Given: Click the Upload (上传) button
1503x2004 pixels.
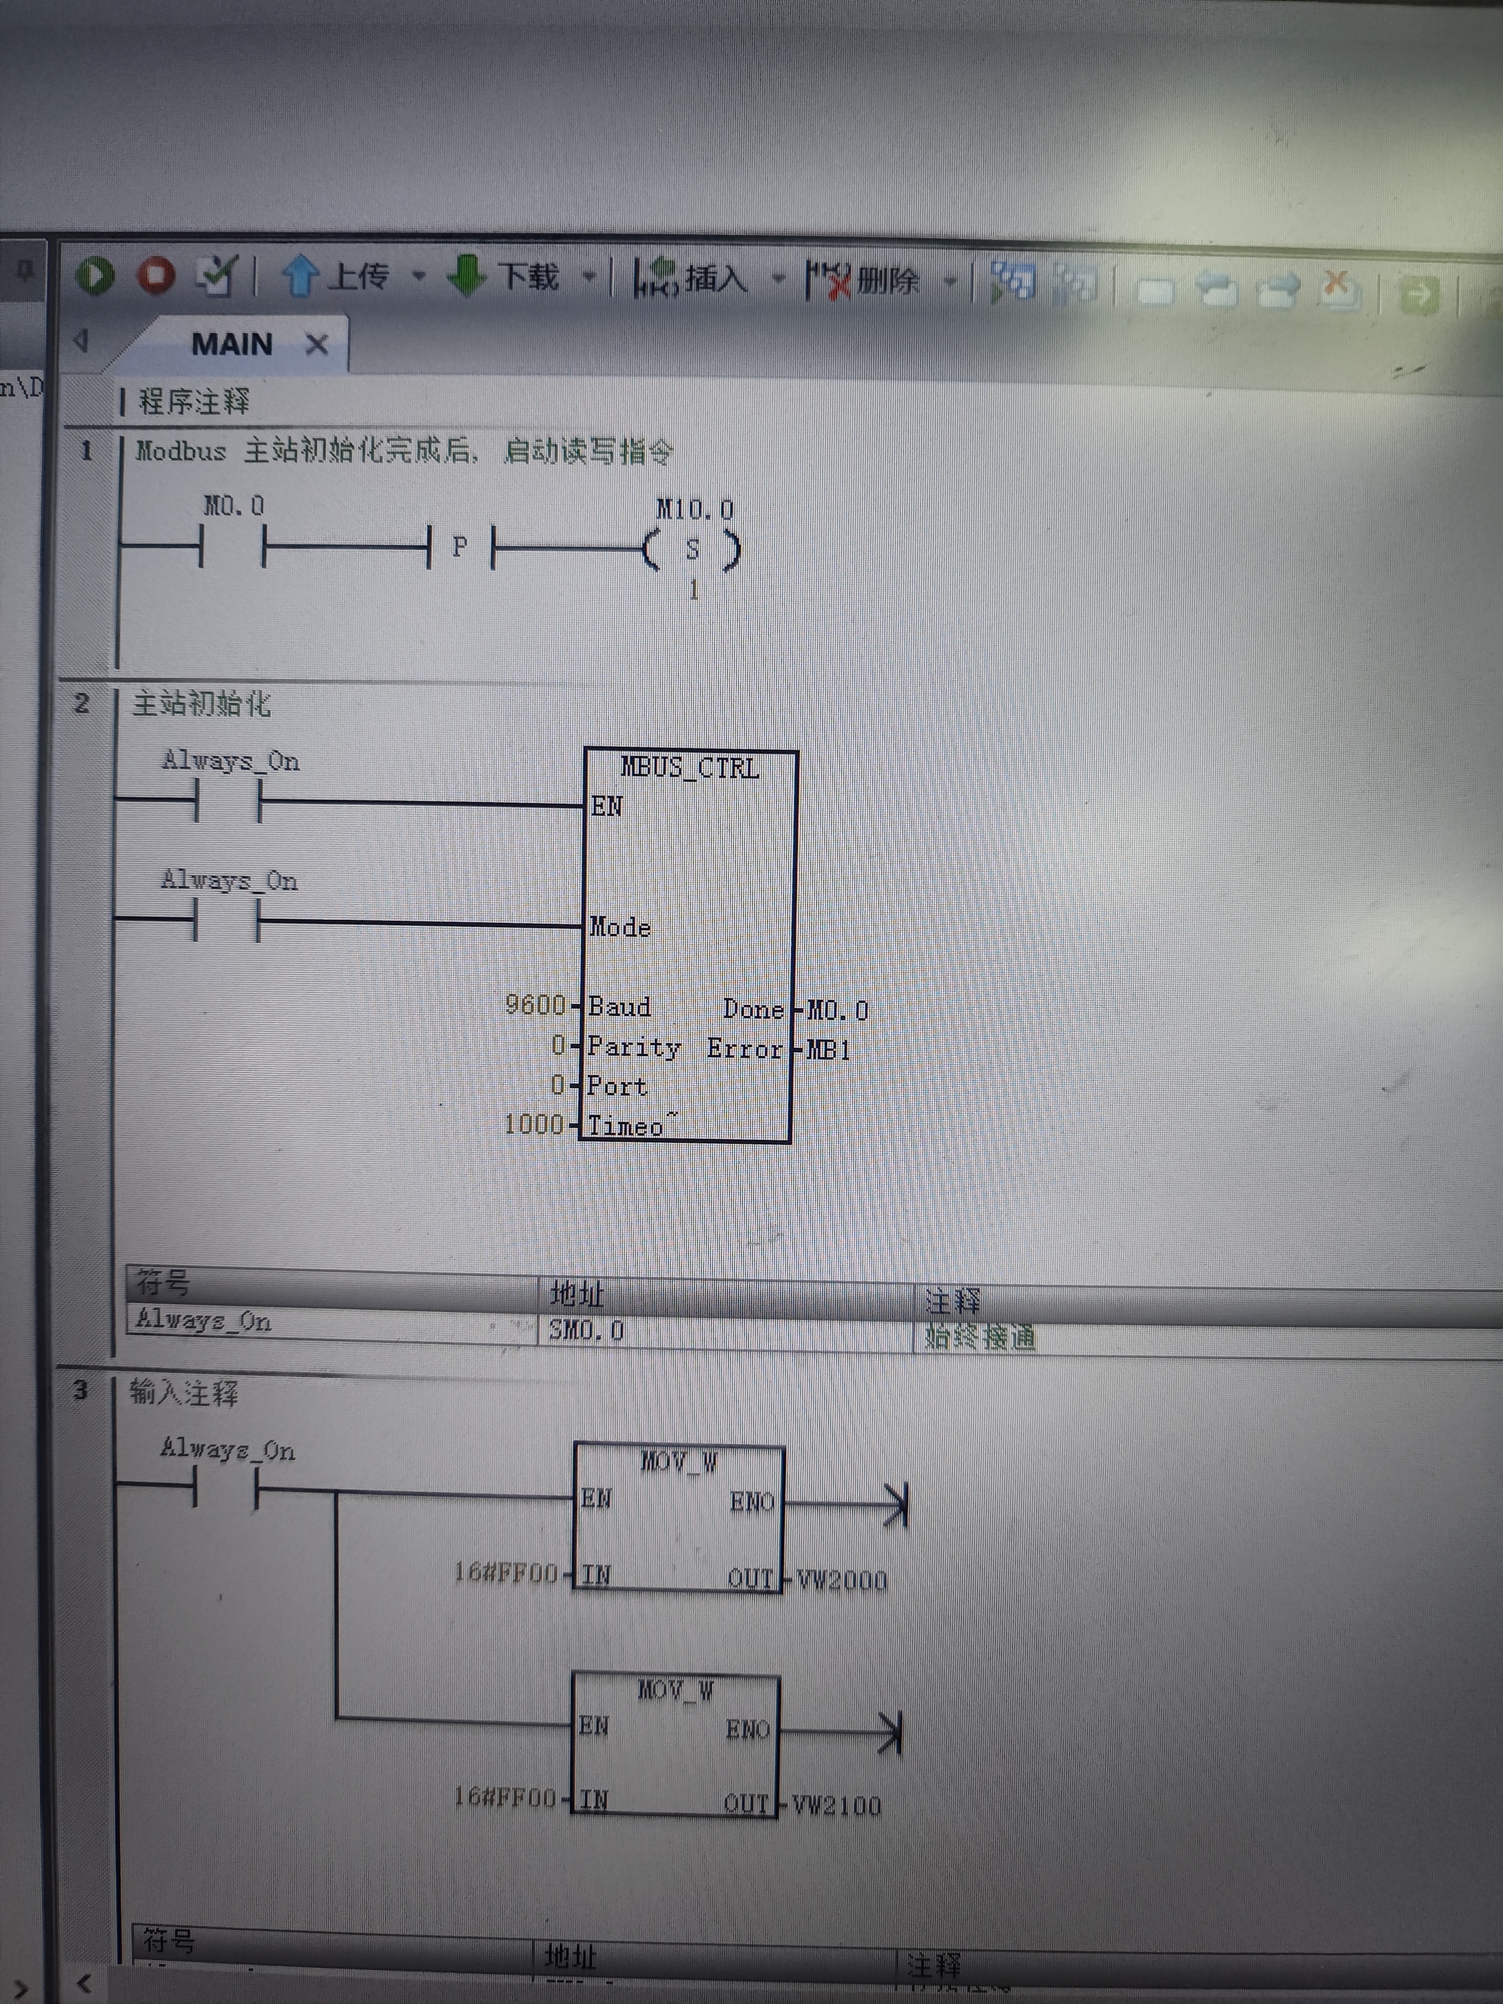Looking at the screenshot, I should [336, 277].
